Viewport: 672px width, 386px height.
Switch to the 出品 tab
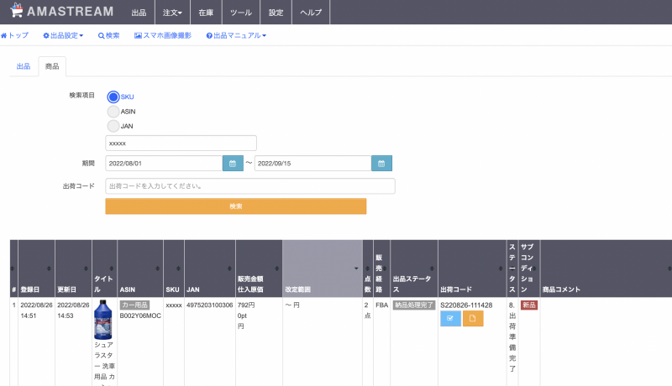[x=24, y=66]
